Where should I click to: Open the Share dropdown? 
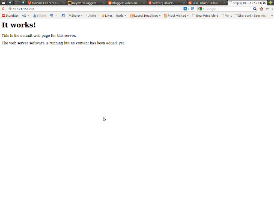[75, 15]
